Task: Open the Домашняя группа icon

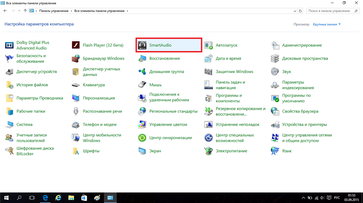Action: pos(142,72)
